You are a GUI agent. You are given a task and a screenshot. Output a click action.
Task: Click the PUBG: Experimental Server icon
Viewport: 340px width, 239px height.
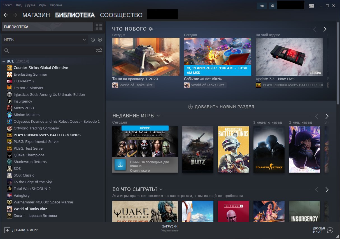click(9, 142)
